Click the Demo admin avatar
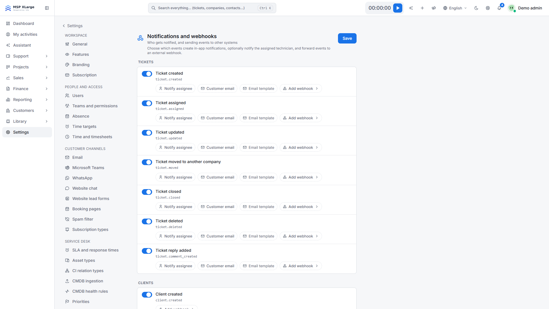Image resolution: width=549 pixels, height=309 pixels. [x=512, y=8]
